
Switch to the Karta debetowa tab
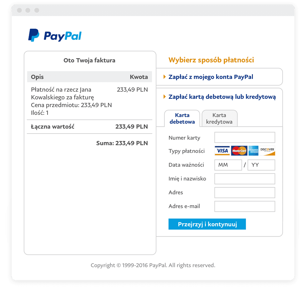[x=182, y=119]
